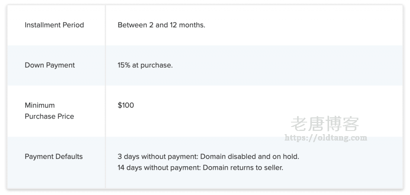The image size is (410, 195).
Task: Click the word Minimum in the table
Action: click(40, 105)
